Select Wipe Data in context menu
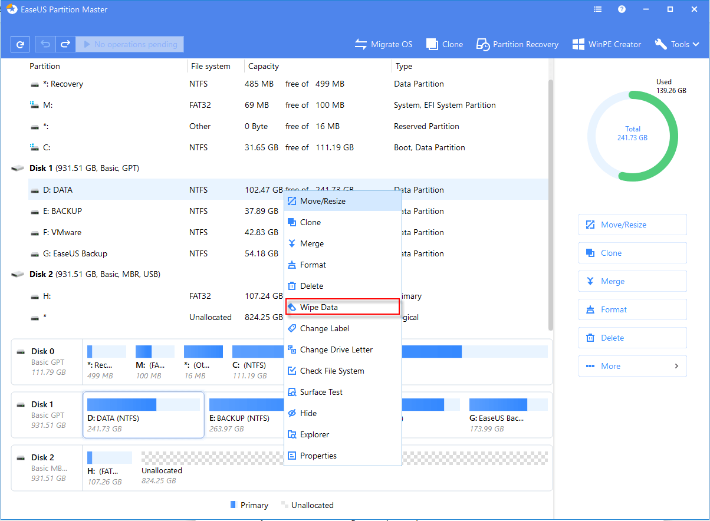Screen dimensions: 710x521 (x=343, y=307)
